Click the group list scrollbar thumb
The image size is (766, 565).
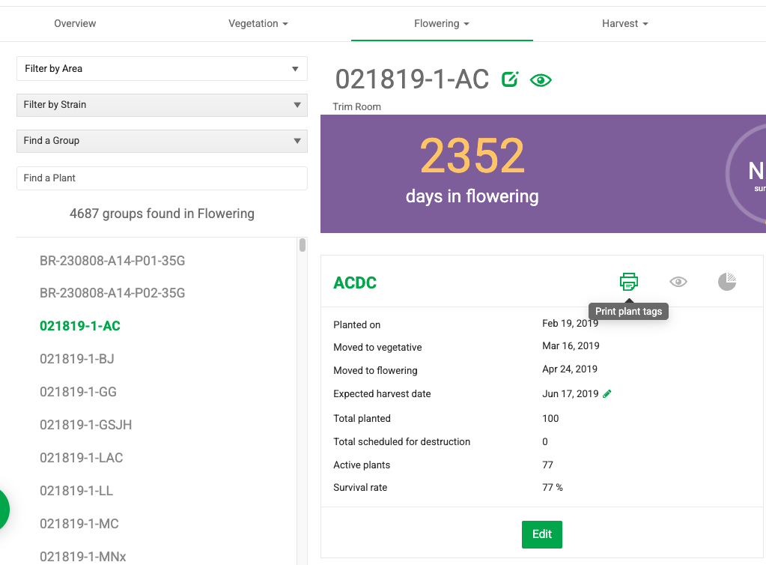click(x=303, y=245)
